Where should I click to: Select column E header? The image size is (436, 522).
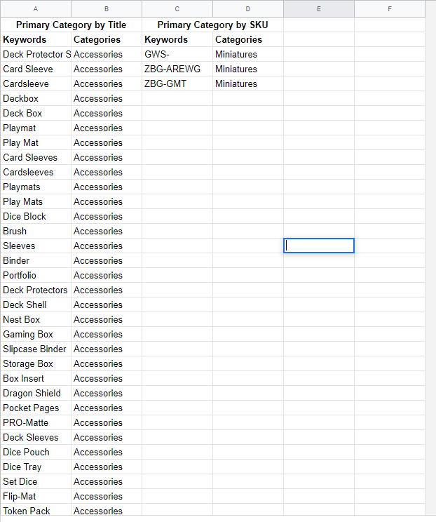tap(319, 9)
